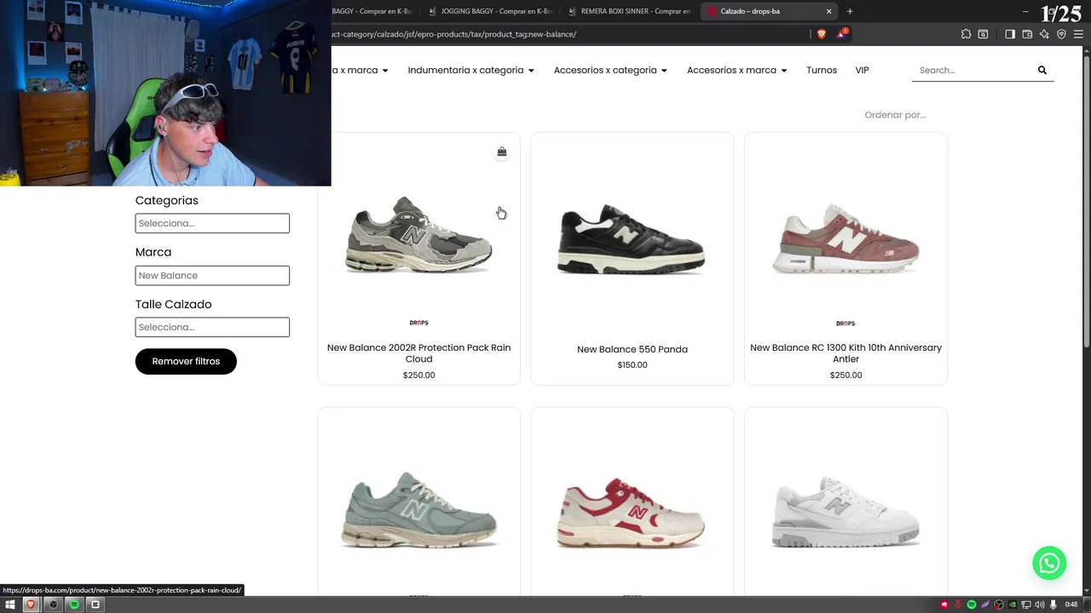Open the Marca New Balance select box
This screenshot has width=1091, height=613.
[x=212, y=275]
